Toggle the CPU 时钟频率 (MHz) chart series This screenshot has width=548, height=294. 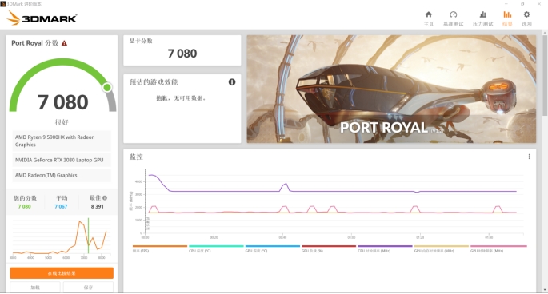click(385, 248)
